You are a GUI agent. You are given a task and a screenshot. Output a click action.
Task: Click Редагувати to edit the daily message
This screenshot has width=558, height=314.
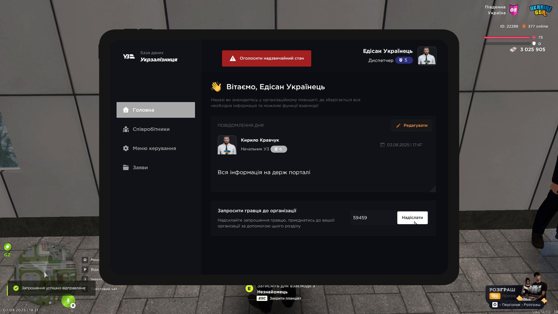click(x=412, y=126)
